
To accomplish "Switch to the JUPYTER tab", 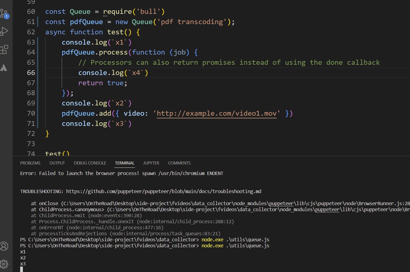I will click(151, 163).
